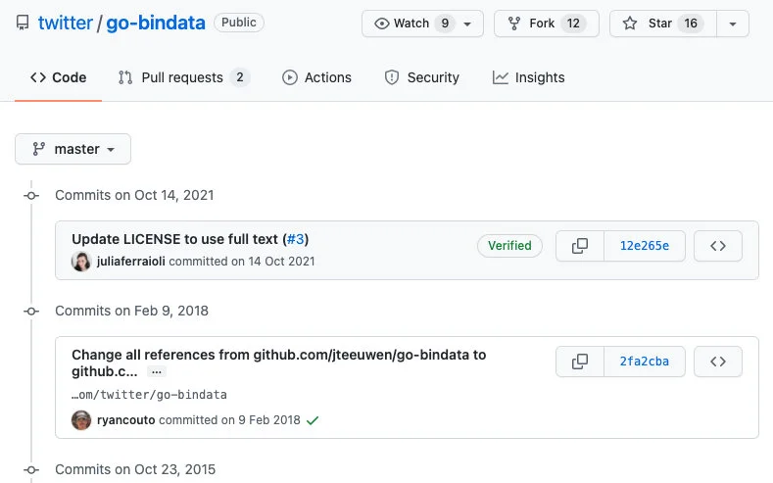
Task: Open the Watch dropdown caret
Action: (x=468, y=24)
